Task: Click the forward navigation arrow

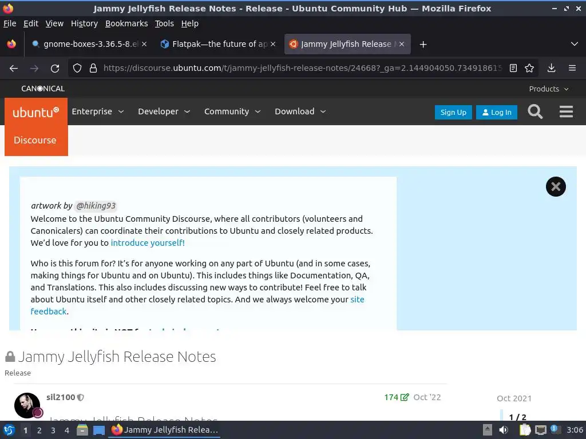Action: [34, 69]
